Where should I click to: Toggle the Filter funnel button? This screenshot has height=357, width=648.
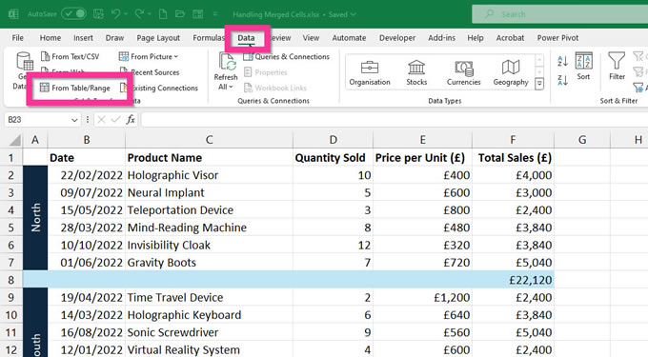coord(617,66)
